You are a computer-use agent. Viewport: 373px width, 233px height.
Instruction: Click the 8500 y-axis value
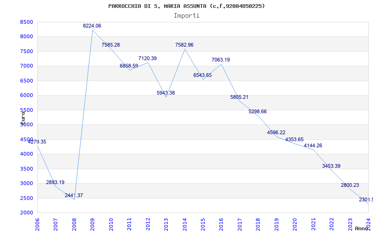coord(27,22)
